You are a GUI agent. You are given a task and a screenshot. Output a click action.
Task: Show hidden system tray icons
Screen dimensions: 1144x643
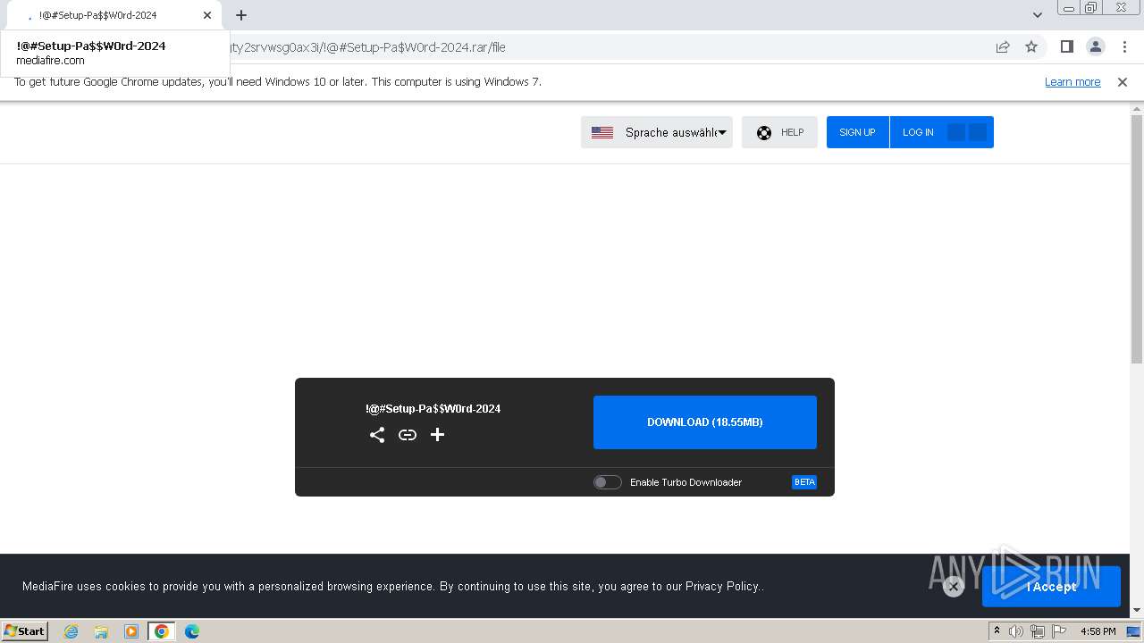(997, 631)
